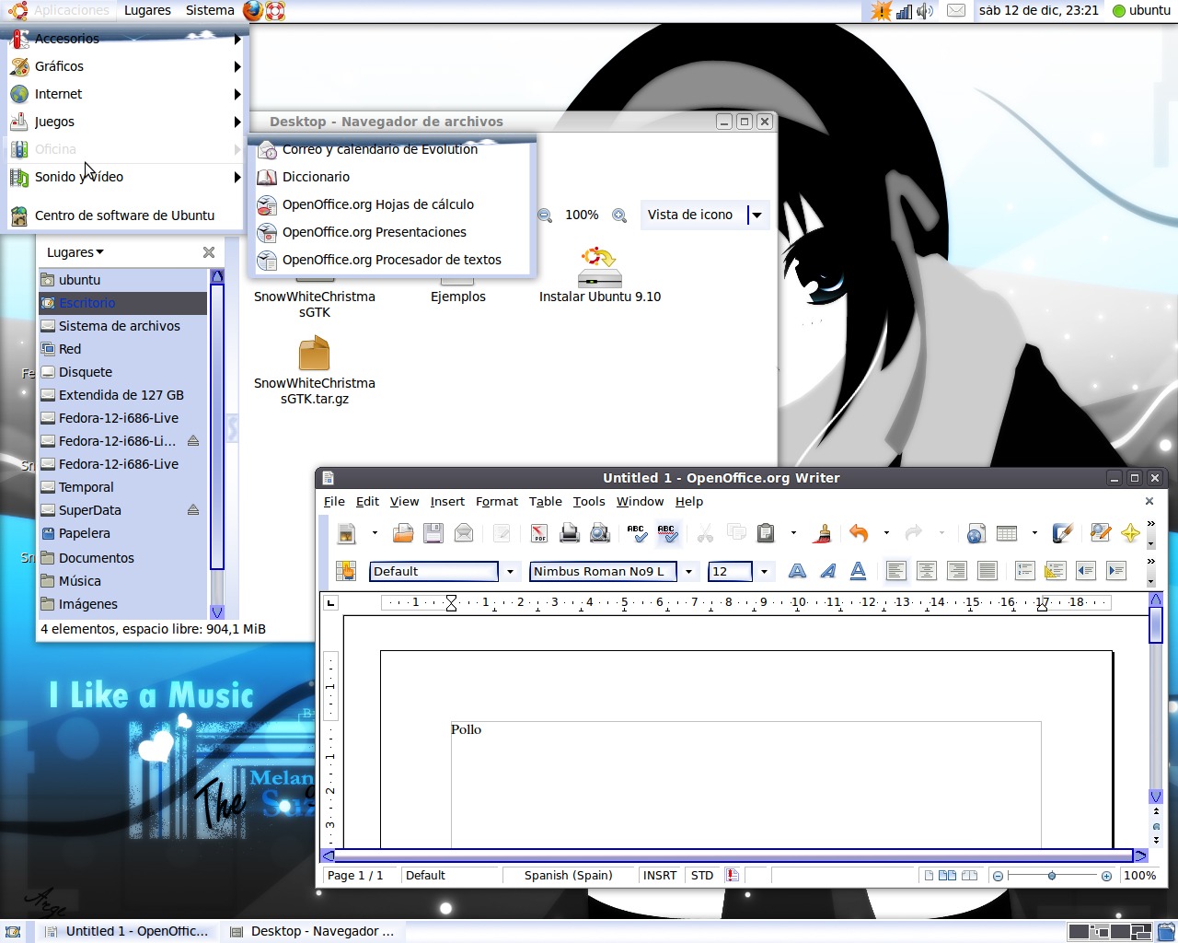The image size is (1178, 943).
Task: Run Spelling and Grammar check icon
Action: coord(637,533)
